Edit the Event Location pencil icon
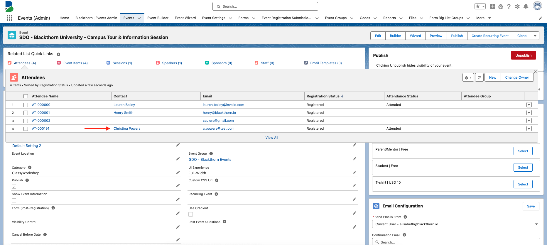Screen dimensions: 547x245 [x=178, y=159]
